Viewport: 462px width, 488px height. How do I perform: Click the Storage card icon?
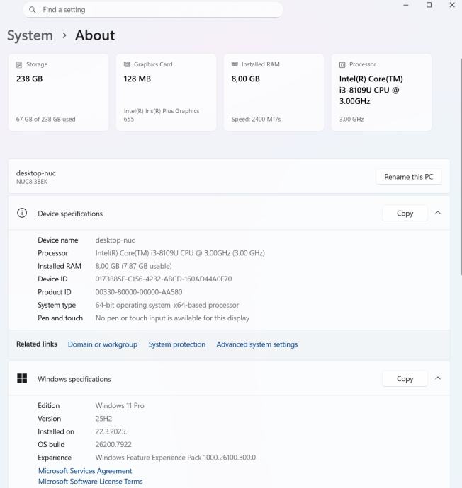(x=20, y=64)
